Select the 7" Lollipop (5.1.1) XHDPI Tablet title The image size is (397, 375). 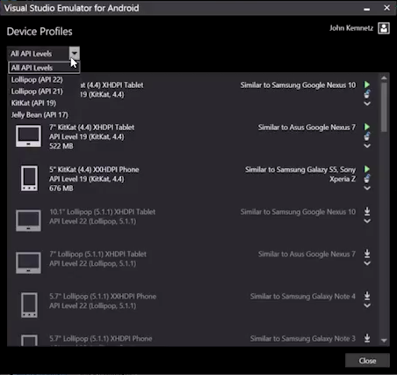[x=97, y=254]
